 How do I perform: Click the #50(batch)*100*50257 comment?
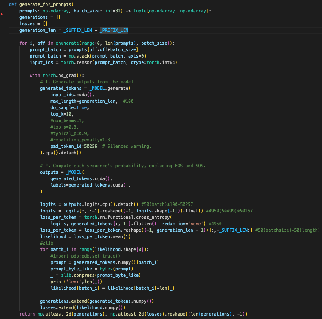click(x=167, y=204)
